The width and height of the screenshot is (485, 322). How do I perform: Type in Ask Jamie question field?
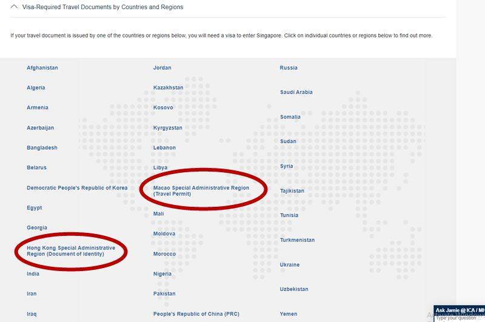click(460, 318)
